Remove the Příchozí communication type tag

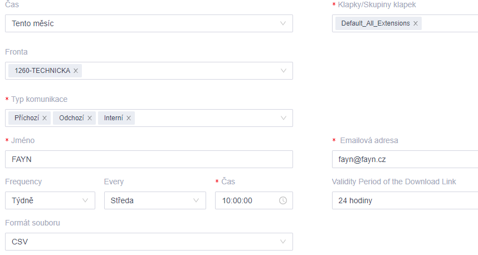tap(45, 118)
